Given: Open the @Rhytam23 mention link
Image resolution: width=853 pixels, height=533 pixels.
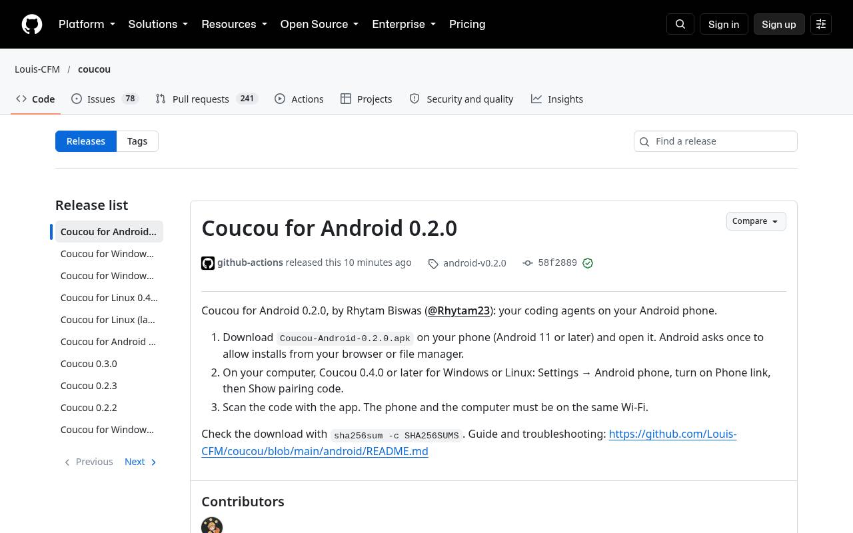Looking at the screenshot, I should [x=459, y=310].
